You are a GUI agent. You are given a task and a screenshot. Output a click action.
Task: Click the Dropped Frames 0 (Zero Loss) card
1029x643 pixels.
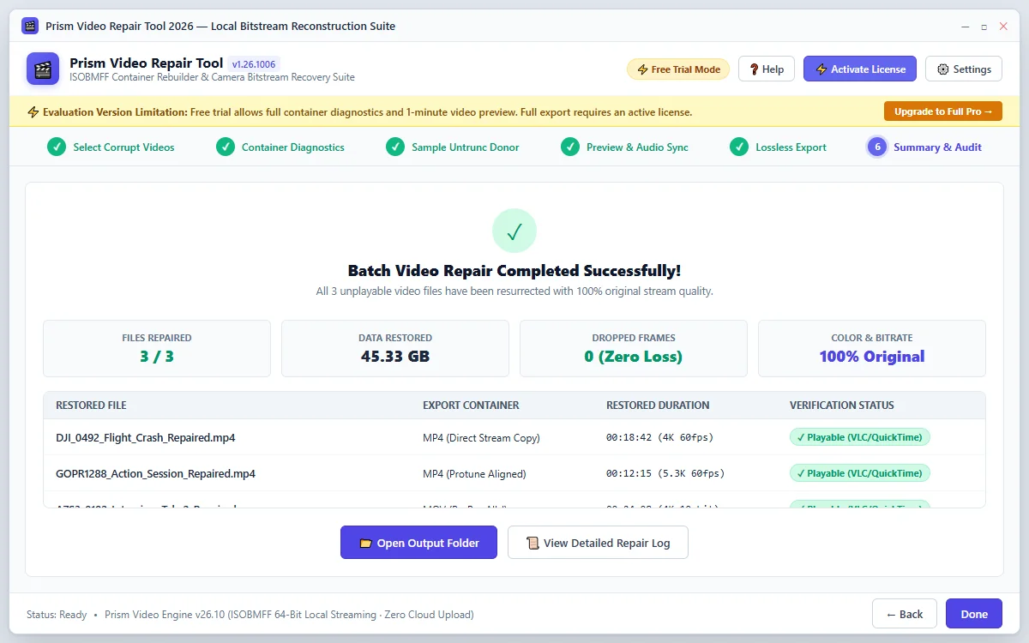click(634, 348)
